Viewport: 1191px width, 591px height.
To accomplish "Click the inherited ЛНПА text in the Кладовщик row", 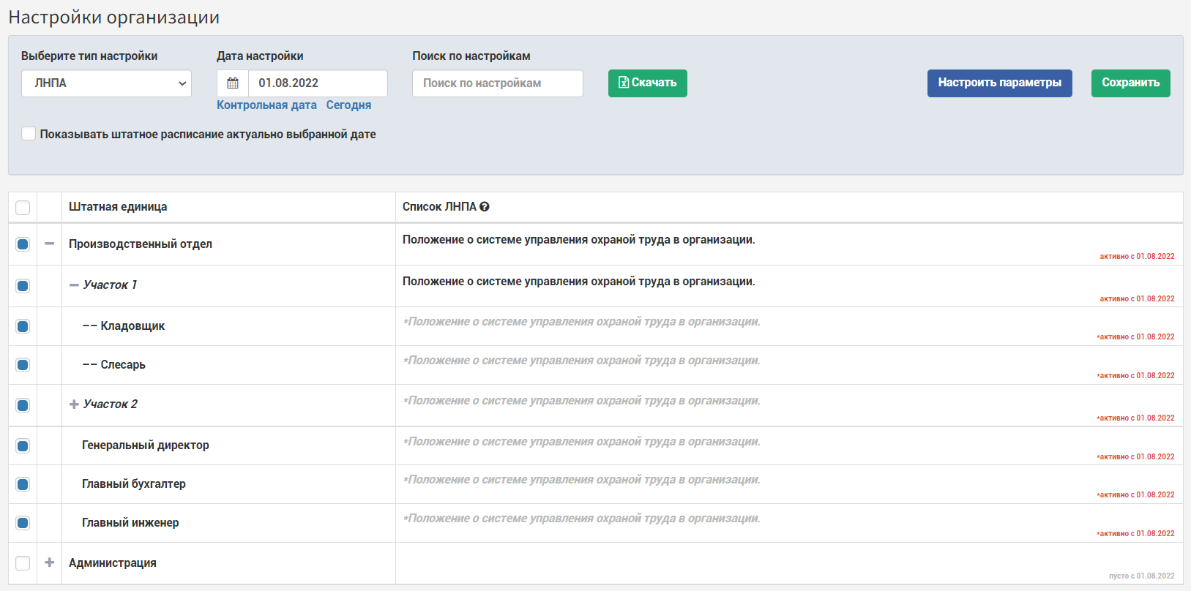I will coord(581,322).
